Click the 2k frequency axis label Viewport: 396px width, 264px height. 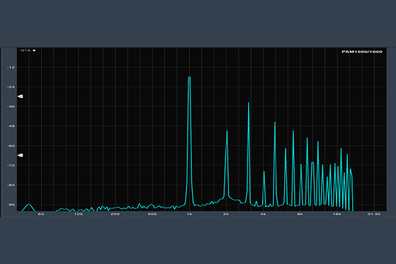coord(227,214)
